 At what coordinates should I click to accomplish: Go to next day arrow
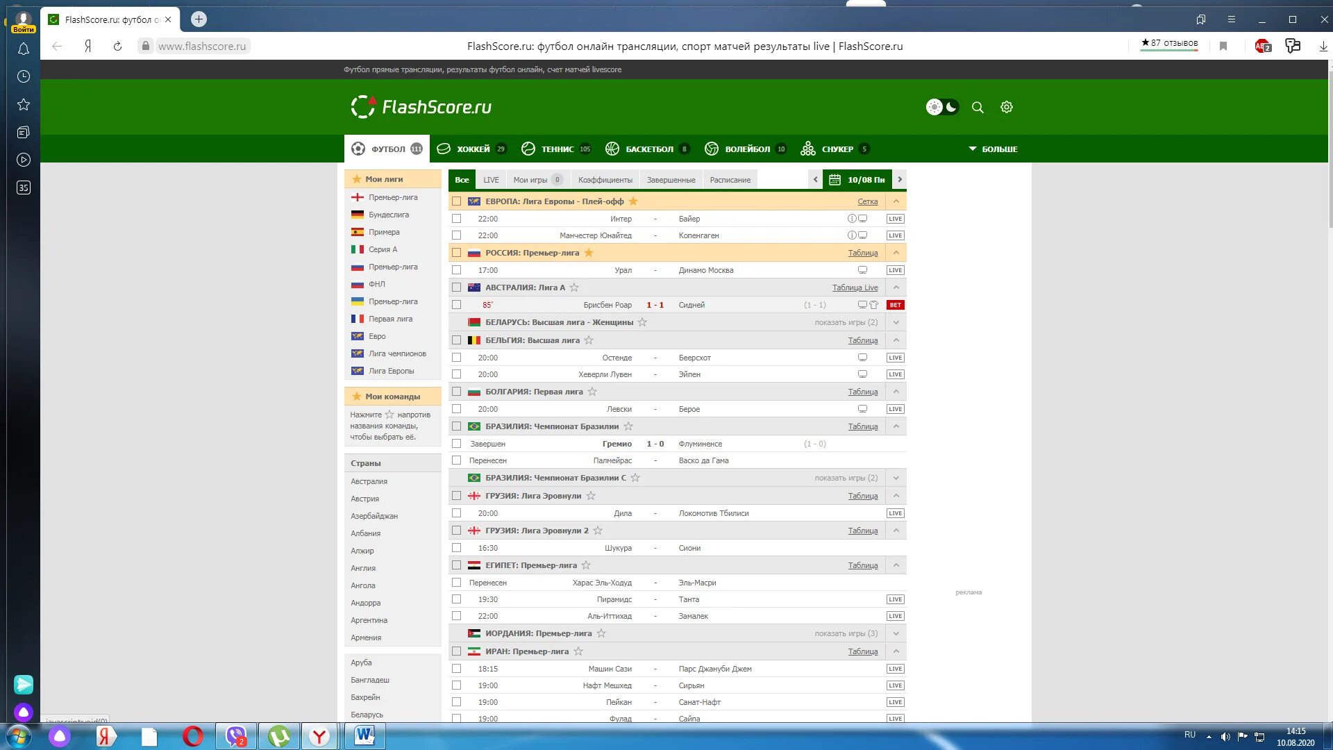(x=900, y=180)
